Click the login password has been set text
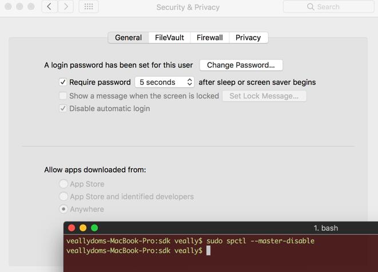The image size is (378, 272). (x=118, y=65)
